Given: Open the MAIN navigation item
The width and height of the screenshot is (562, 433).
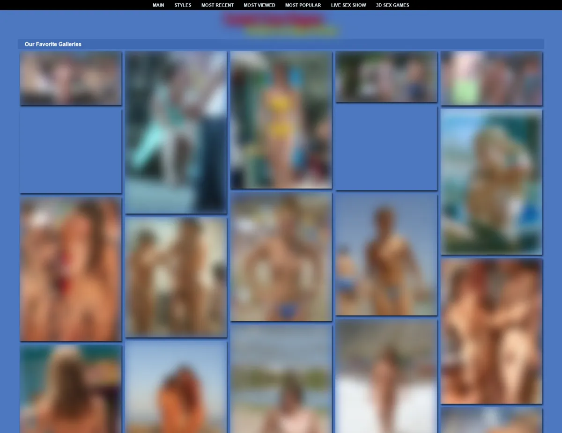Looking at the screenshot, I should (158, 5).
